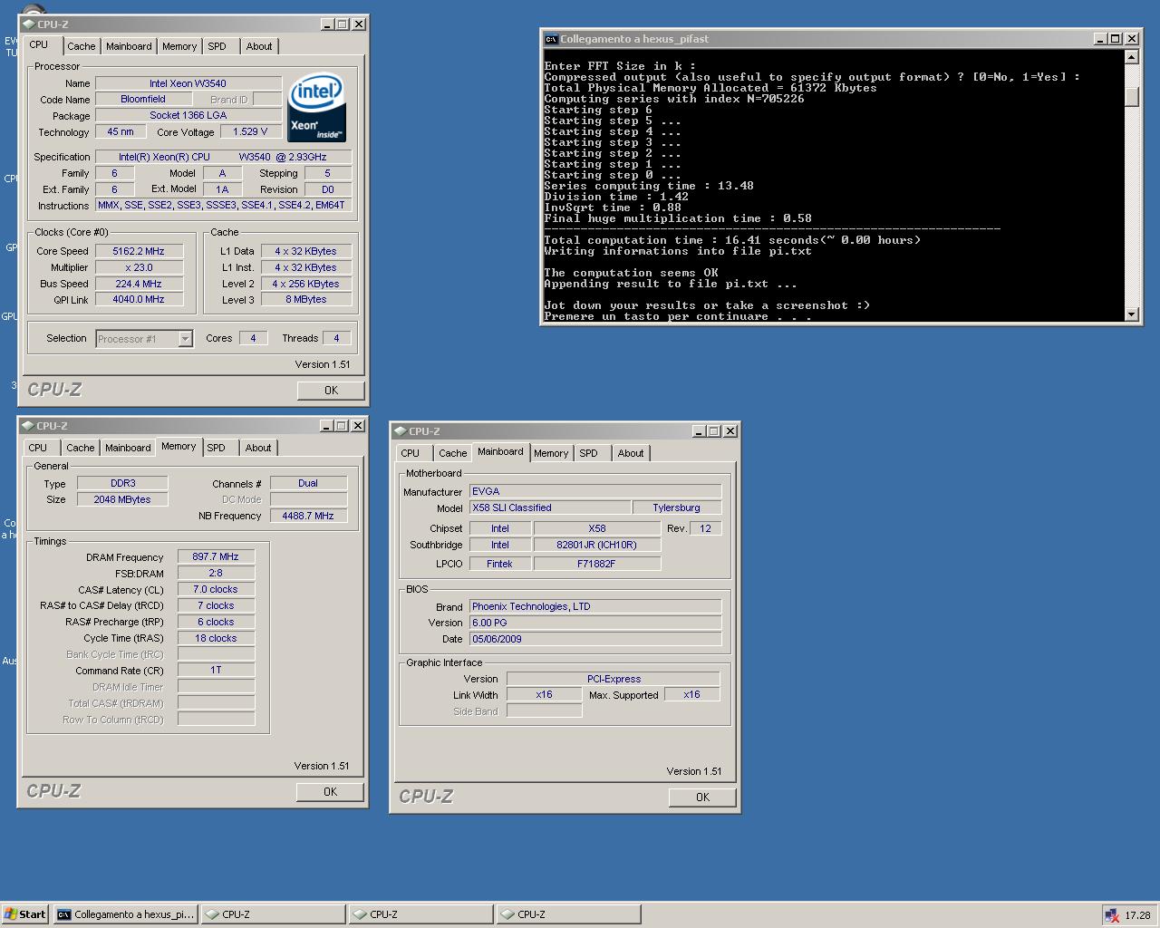Switch to About tab in Mainboard window
Image resolution: width=1160 pixels, height=928 pixels.
tap(631, 453)
